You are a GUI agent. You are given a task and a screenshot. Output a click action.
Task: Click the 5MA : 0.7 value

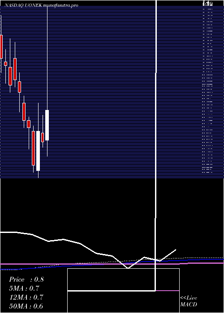[x=24, y=288]
